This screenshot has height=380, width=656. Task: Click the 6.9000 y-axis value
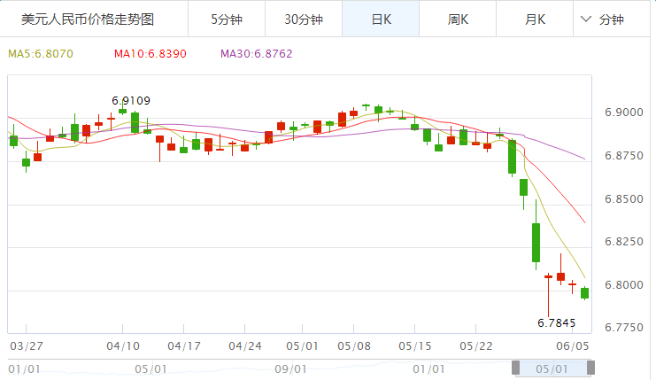(x=624, y=112)
